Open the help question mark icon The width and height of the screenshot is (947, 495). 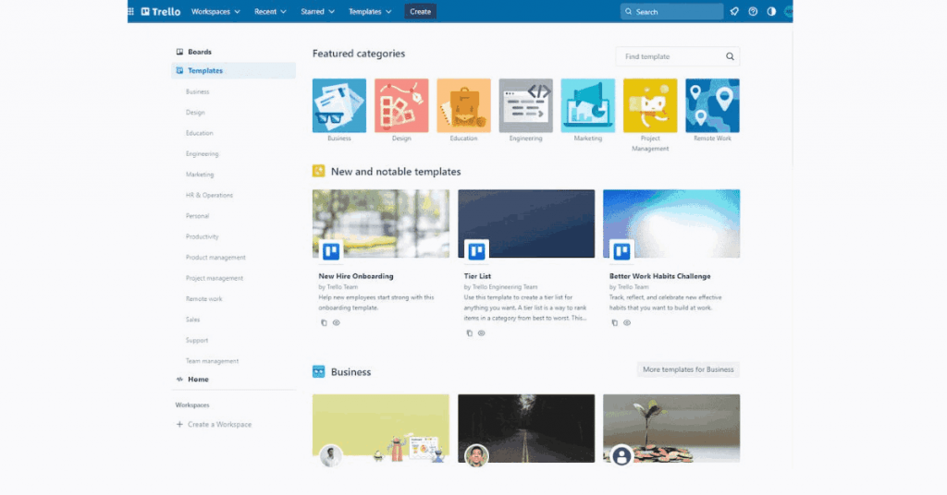(x=753, y=11)
